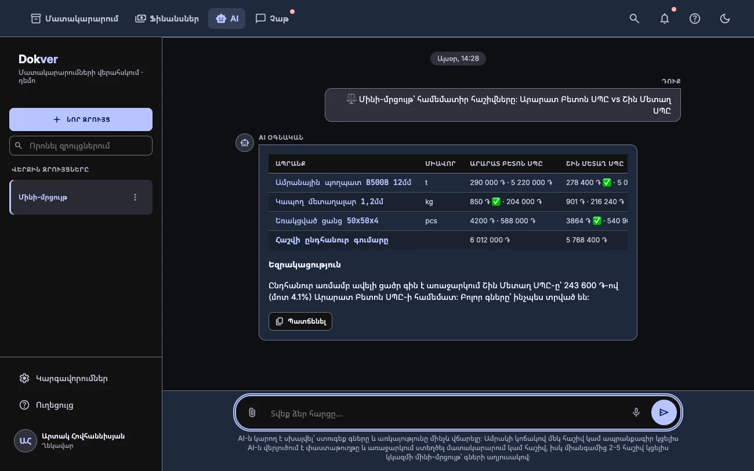Click the total 5 768 400 ֏ cell
The image size is (754, 471).
[586, 240]
